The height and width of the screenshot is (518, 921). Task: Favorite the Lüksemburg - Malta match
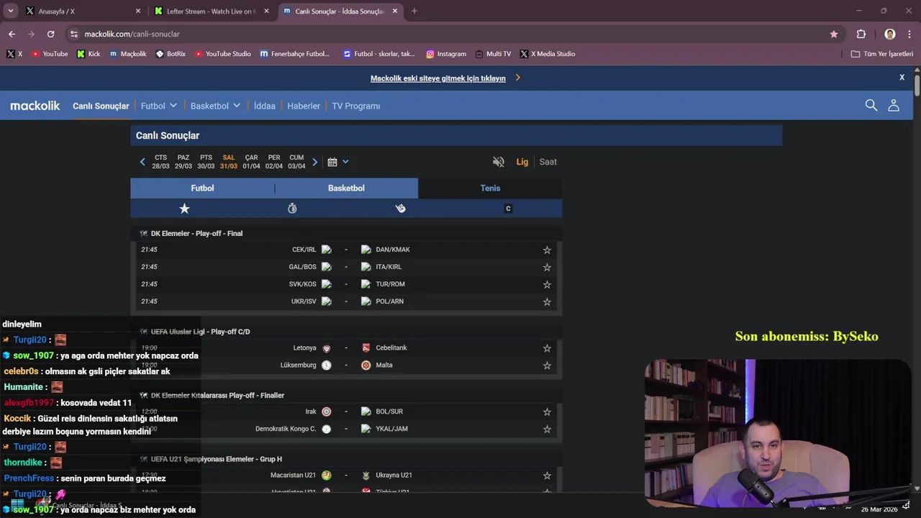pos(547,365)
